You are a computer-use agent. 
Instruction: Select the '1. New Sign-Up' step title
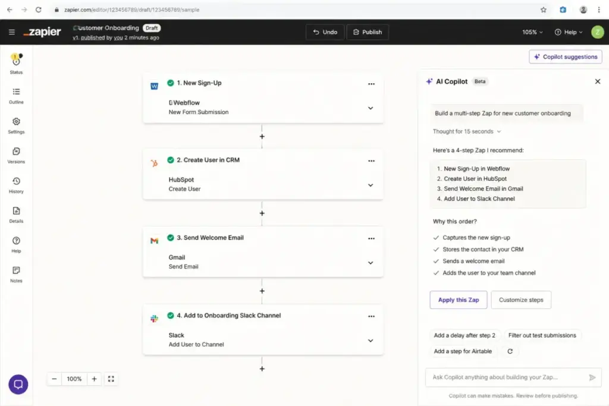click(x=199, y=83)
